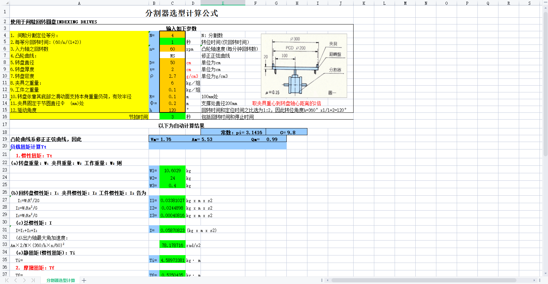Select rpm input cell with value 60
This screenshot has width=548, height=284.
(172, 49)
